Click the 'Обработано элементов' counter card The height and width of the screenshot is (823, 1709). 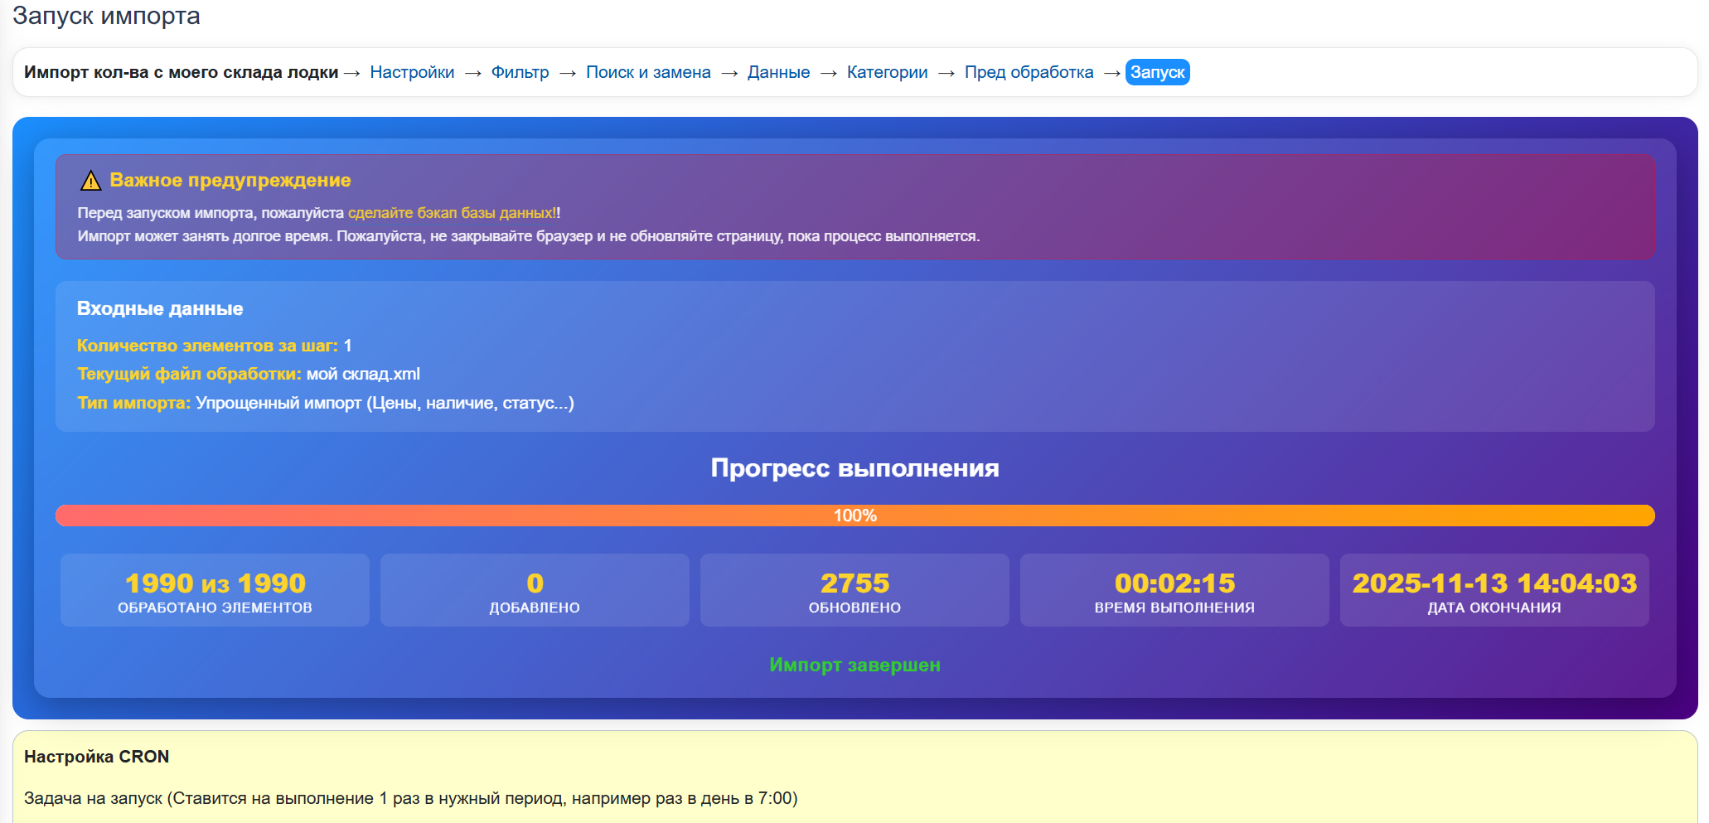coord(215,590)
